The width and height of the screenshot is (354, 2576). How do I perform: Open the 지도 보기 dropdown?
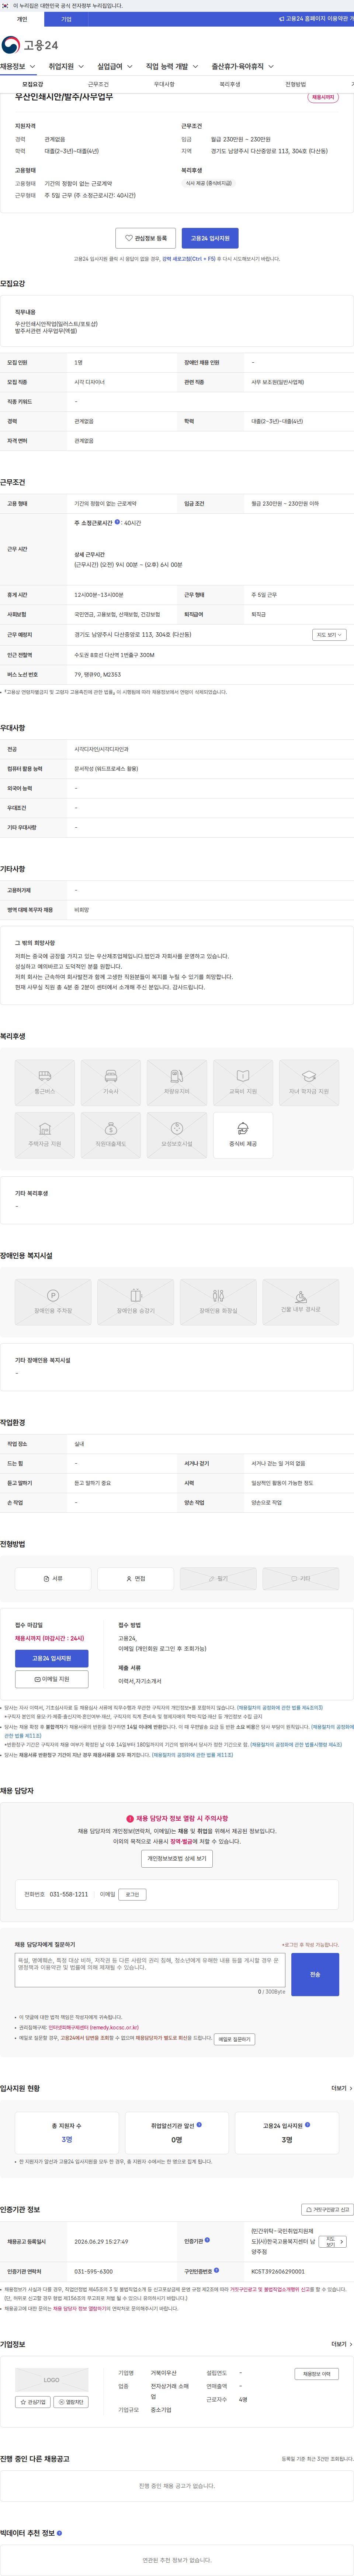[329, 635]
